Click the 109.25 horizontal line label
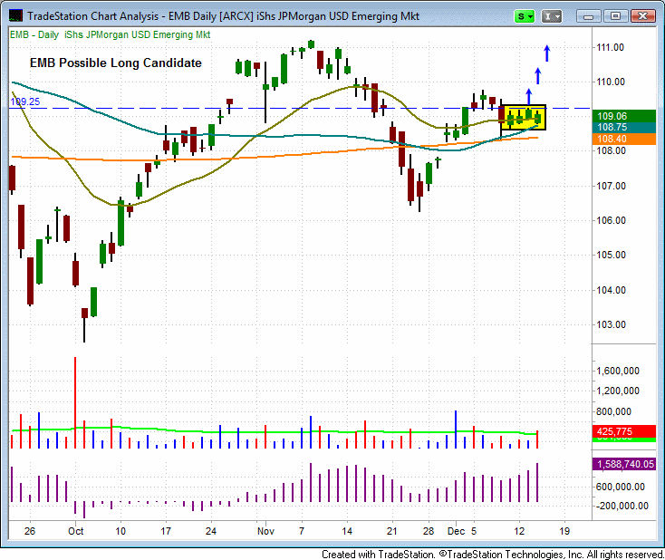Image resolution: width=665 pixels, height=560 pixels. click(x=25, y=101)
